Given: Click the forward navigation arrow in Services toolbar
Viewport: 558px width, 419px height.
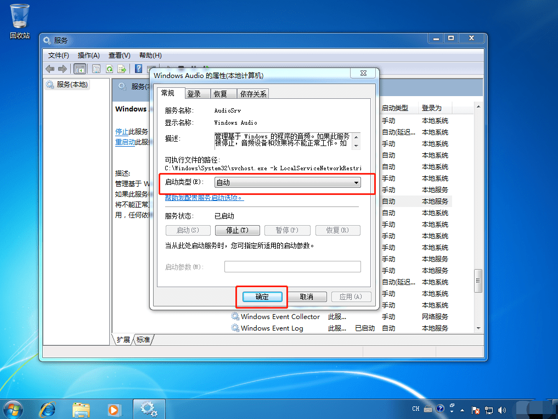Looking at the screenshot, I should [63, 69].
